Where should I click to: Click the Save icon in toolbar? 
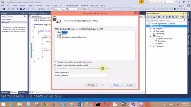pyautogui.click(x=21, y=9)
